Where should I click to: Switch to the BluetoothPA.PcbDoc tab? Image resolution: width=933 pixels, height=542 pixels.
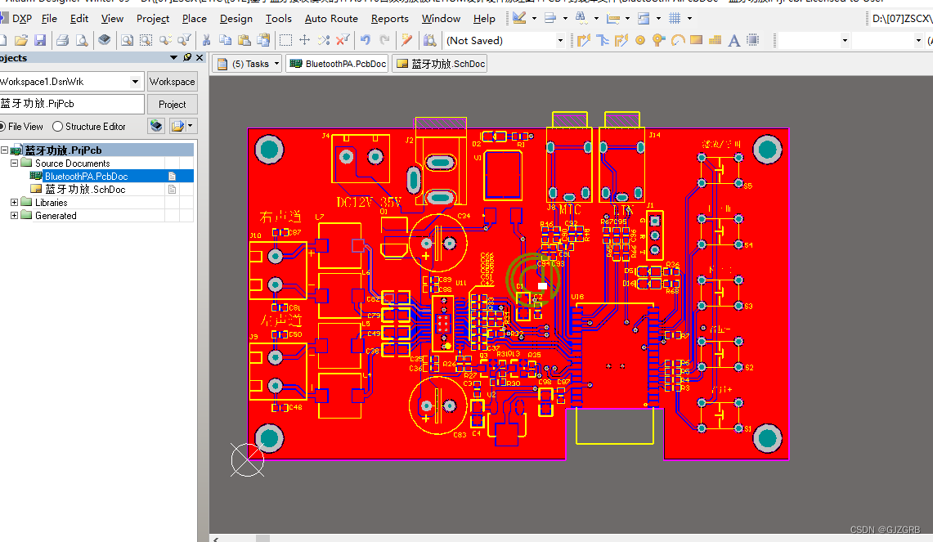337,62
